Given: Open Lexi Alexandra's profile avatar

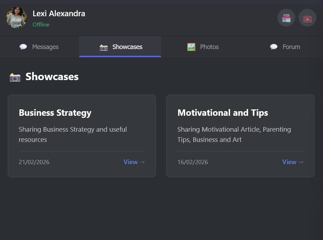Looking at the screenshot, I should 16,17.
